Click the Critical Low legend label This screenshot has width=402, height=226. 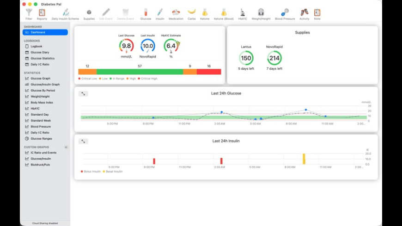[89, 78]
